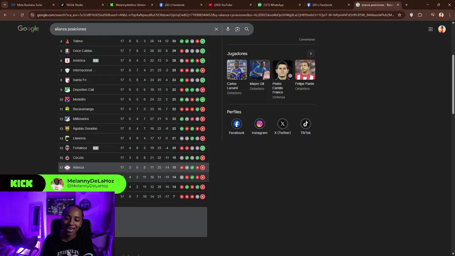The image size is (455, 256).
Task: Click the Comentarios link
Action: pyautogui.click(x=307, y=39)
